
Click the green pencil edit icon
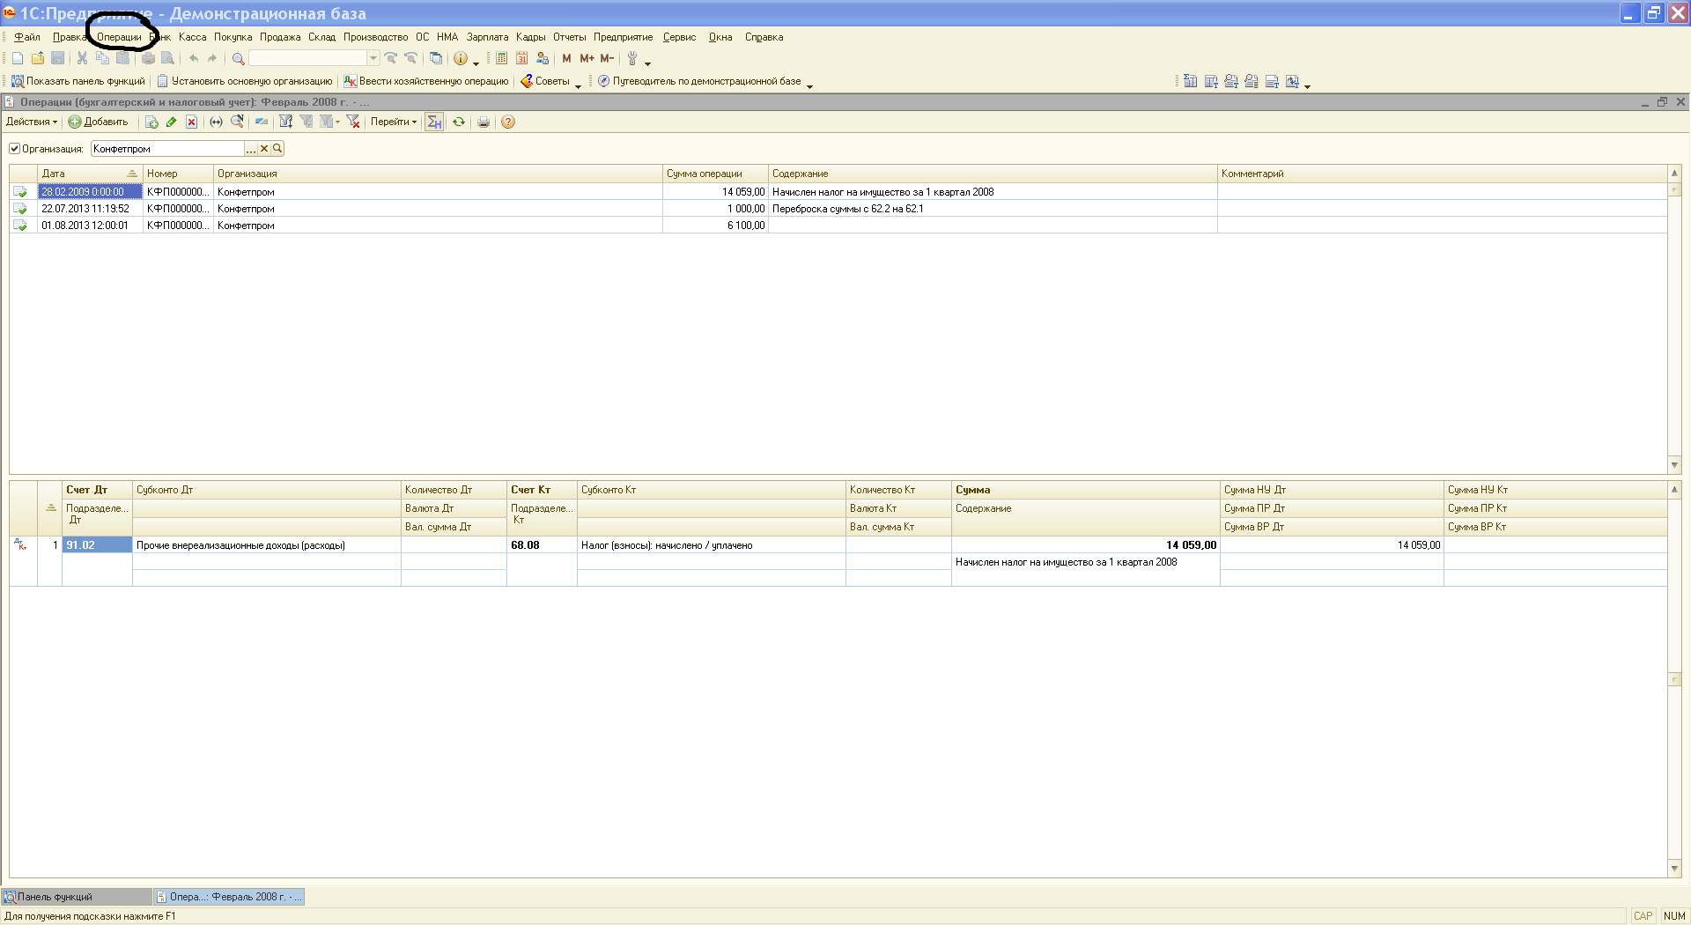172,122
